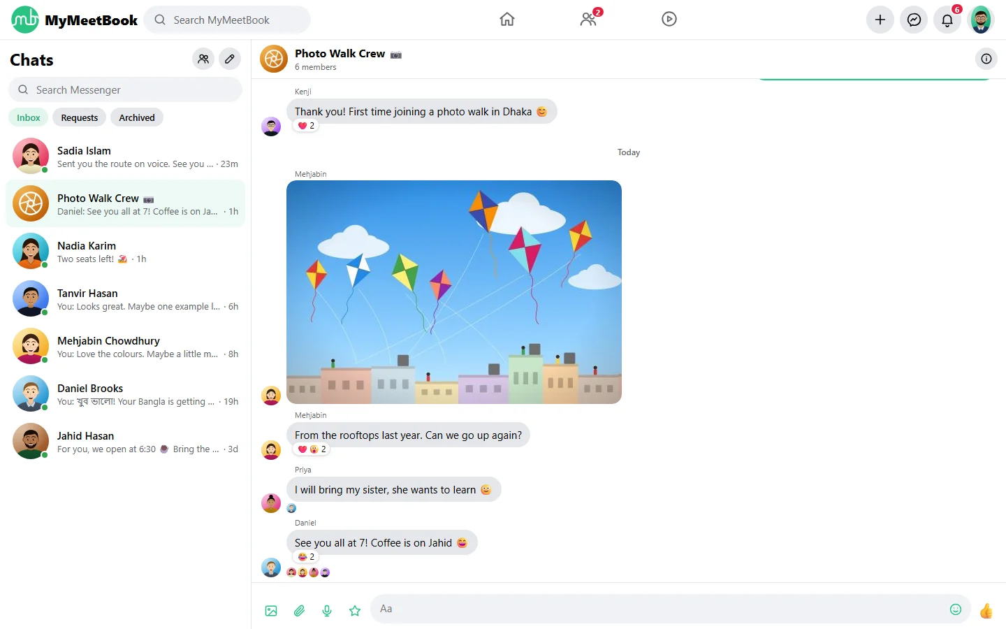Open Friends icon with 2 badge

click(589, 20)
